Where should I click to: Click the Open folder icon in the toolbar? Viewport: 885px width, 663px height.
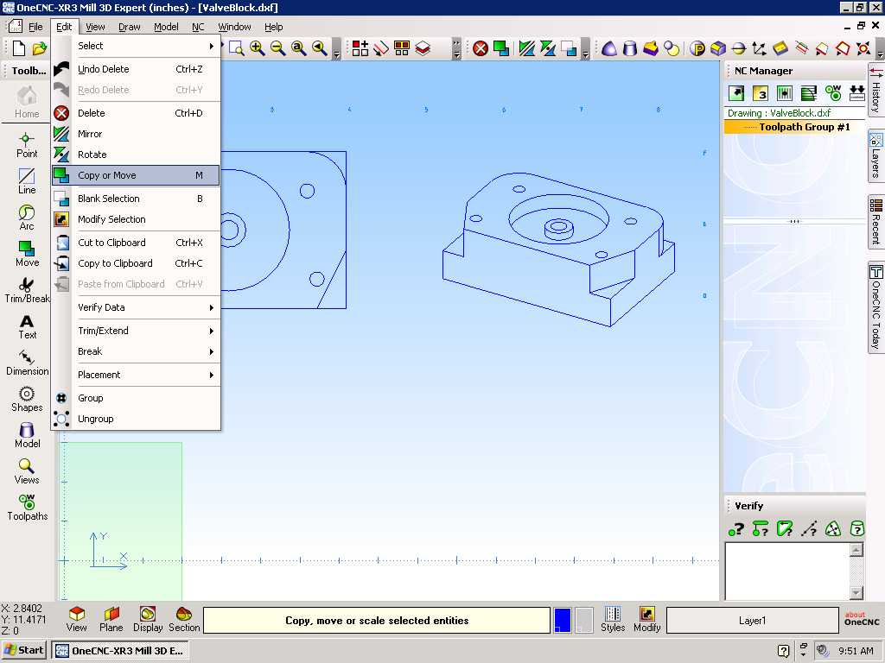(39, 48)
